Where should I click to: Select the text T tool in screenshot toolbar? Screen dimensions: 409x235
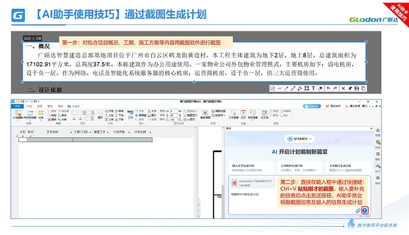click(x=314, y=89)
